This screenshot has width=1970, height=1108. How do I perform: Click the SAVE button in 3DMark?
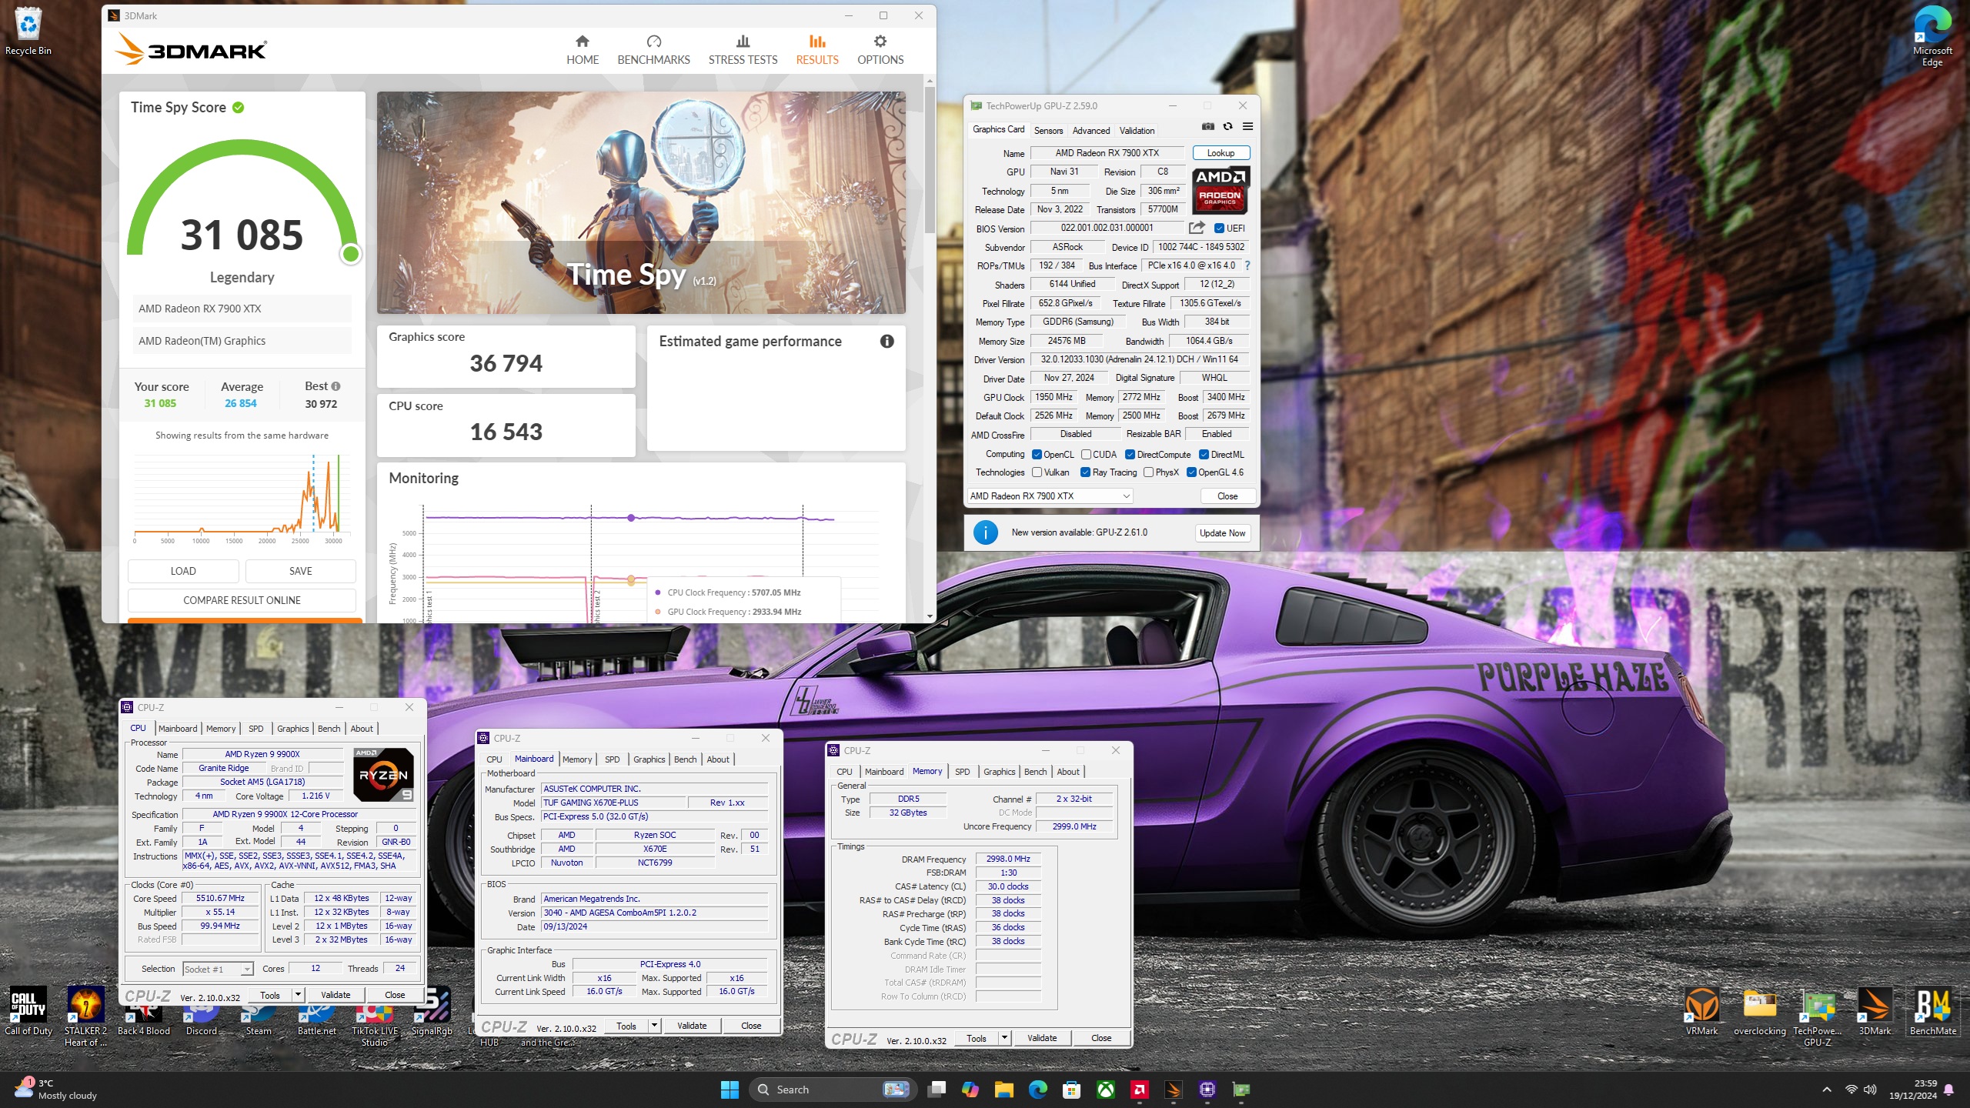(x=300, y=571)
